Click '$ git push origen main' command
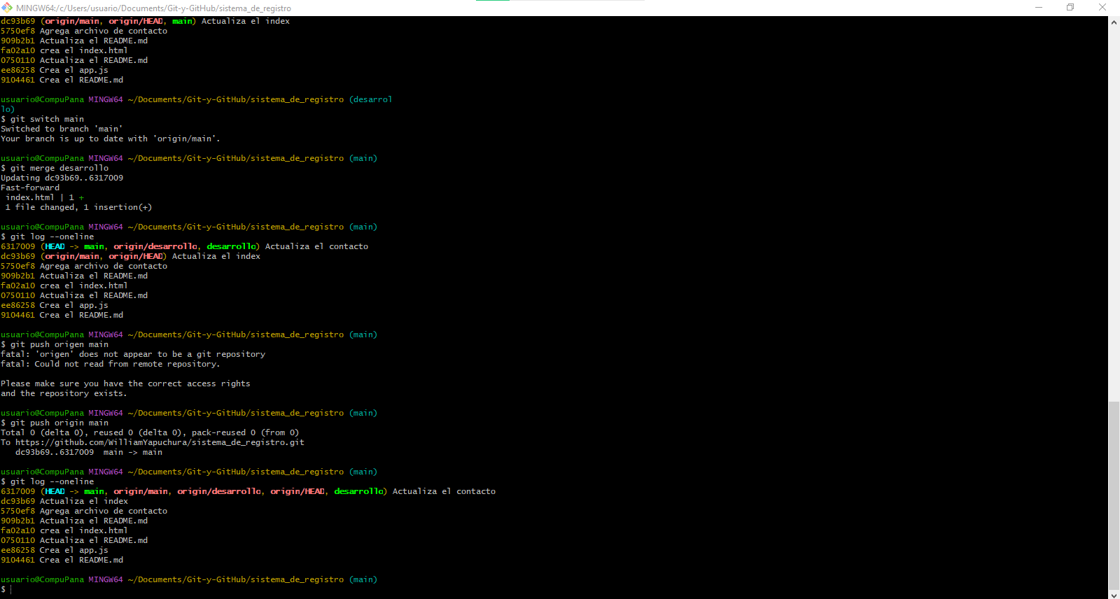The image size is (1120, 599). (55, 344)
